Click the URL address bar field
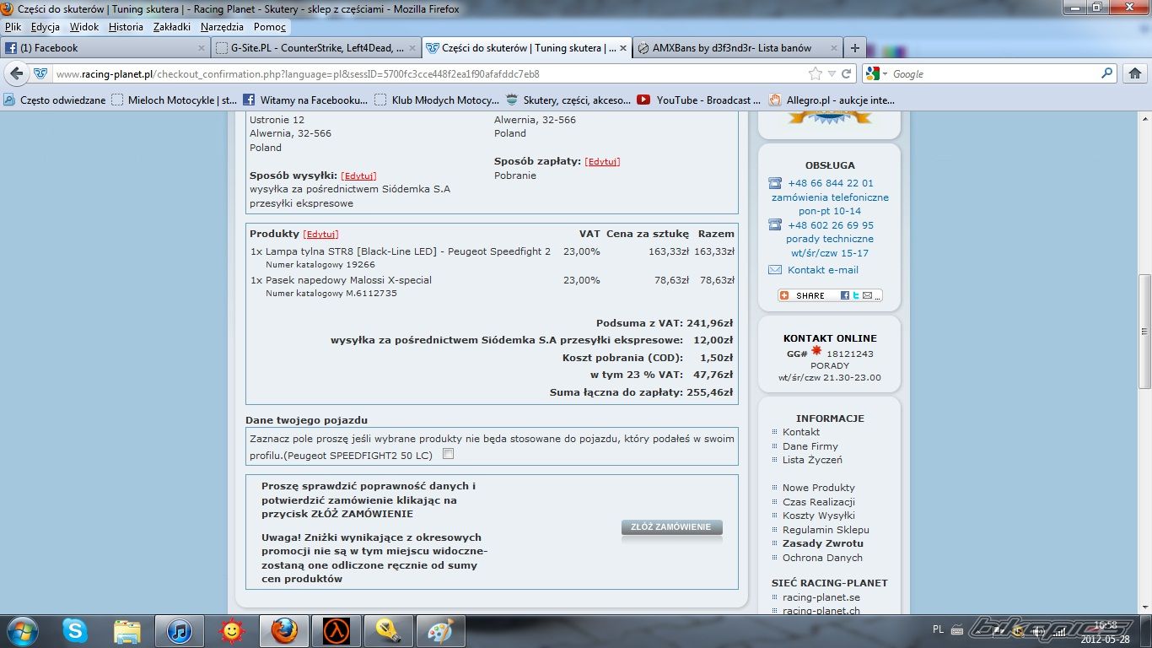This screenshot has width=1152, height=648. pos(428,74)
